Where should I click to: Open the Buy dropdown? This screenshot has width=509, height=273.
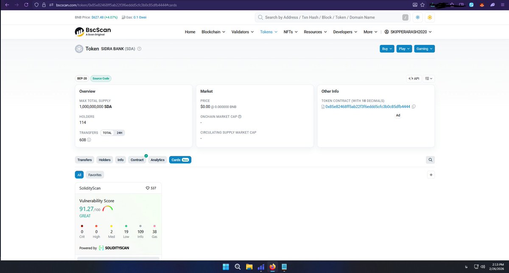pos(387,49)
